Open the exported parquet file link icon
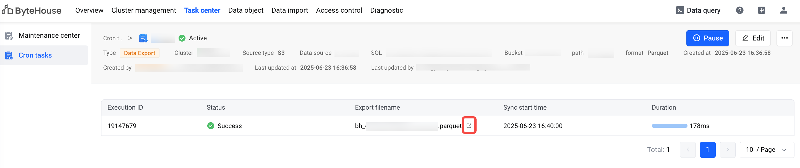Image resolution: width=800 pixels, height=168 pixels. point(469,126)
